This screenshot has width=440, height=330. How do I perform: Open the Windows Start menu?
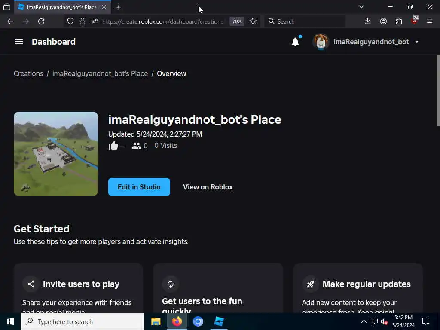(10, 321)
